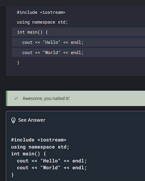
Task: Open the See Answer heading
Action: pos(32,120)
